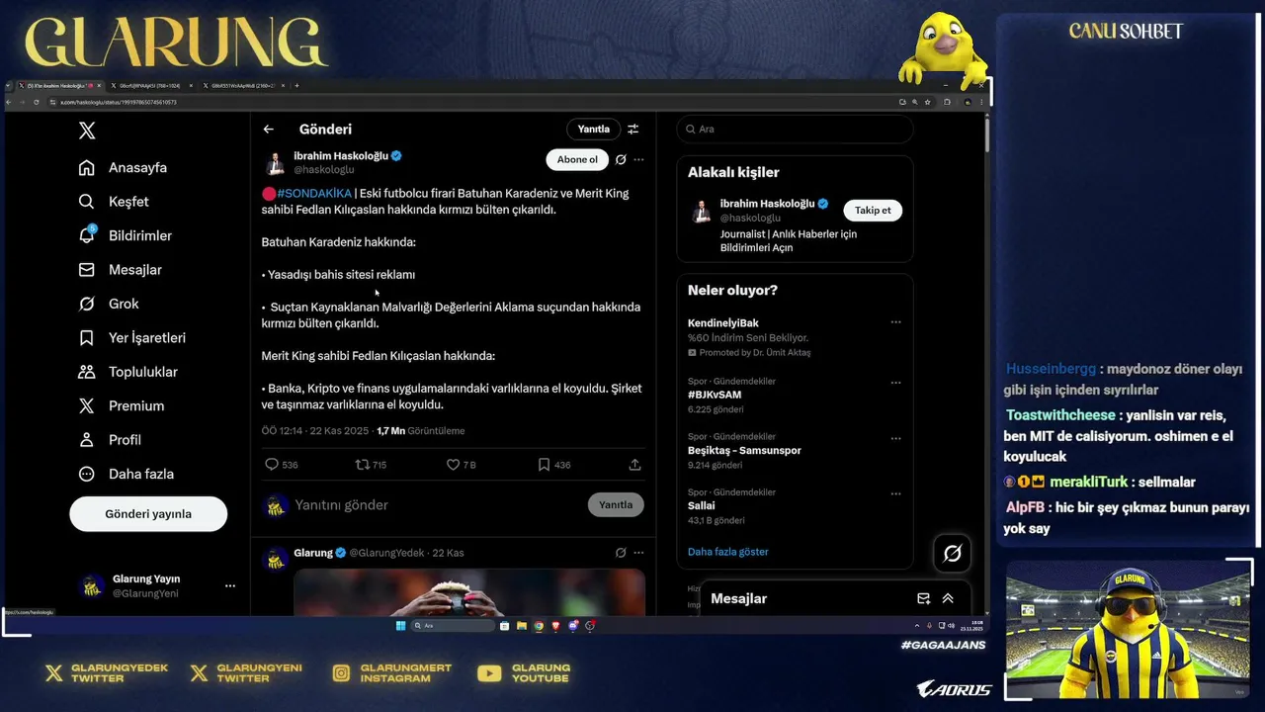Open Chrome from taskbar
Screen dimensions: 1265x712
tap(539, 625)
